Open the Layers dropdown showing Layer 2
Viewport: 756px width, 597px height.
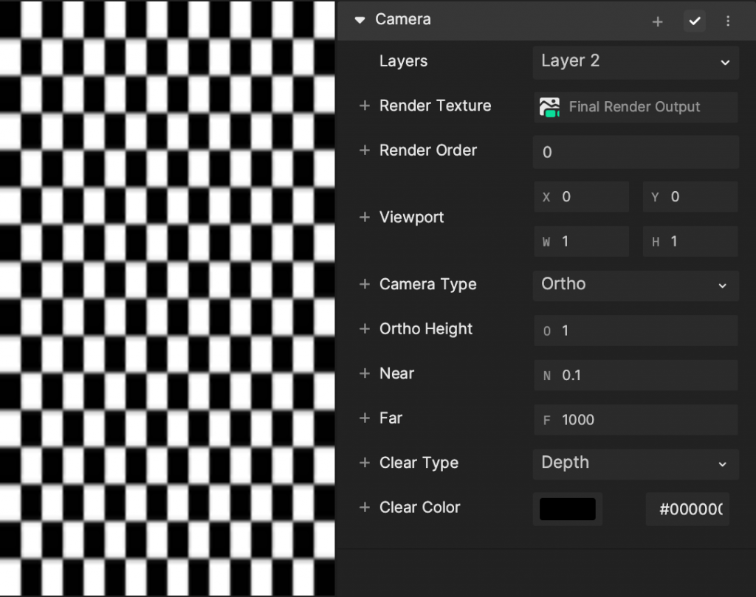(x=636, y=62)
